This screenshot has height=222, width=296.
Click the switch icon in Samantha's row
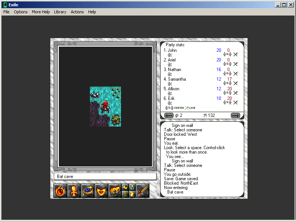click(x=227, y=83)
